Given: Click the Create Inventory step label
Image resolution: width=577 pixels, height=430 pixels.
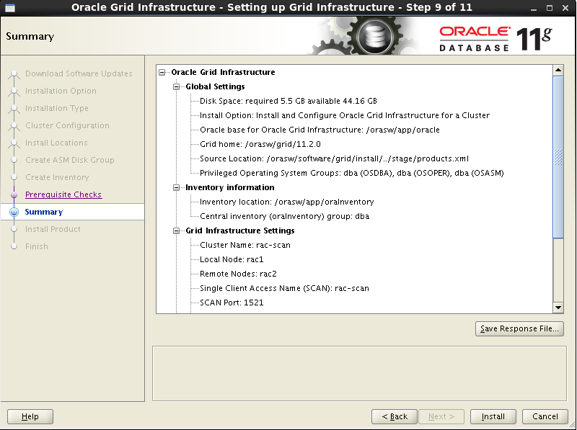Looking at the screenshot, I should tap(57, 177).
